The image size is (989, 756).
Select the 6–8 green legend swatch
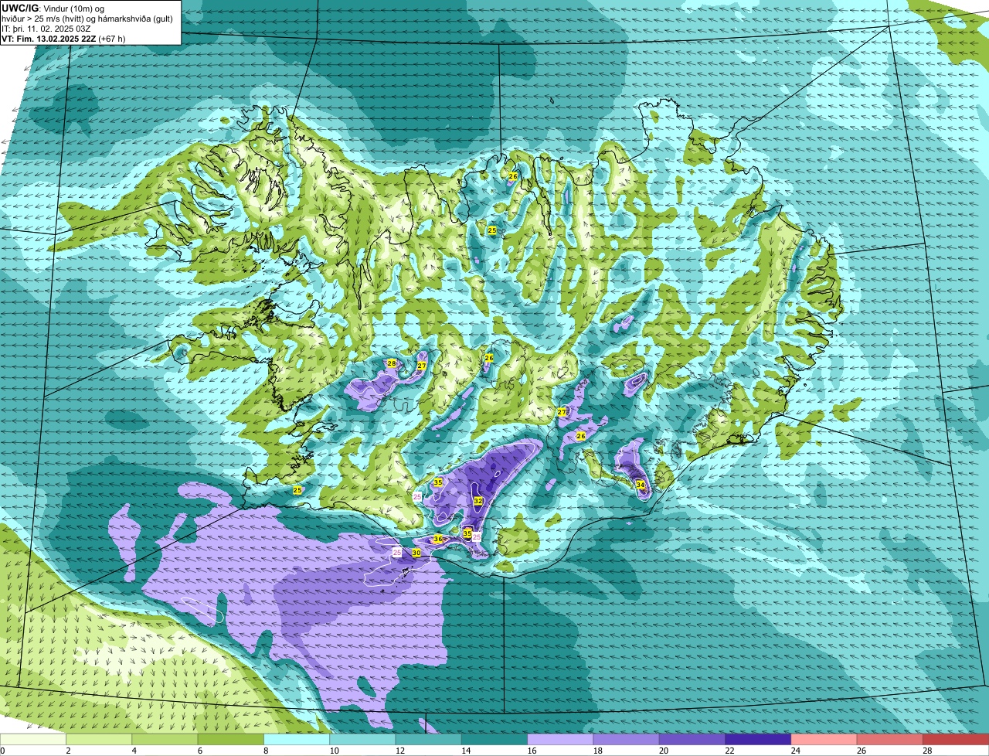pyautogui.click(x=231, y=740)
